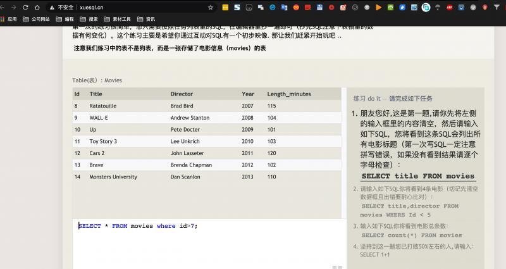Click inside the SQL editor input area
Image resolution: width=506 pixels, height=269 pixels.
pos(209,244)
